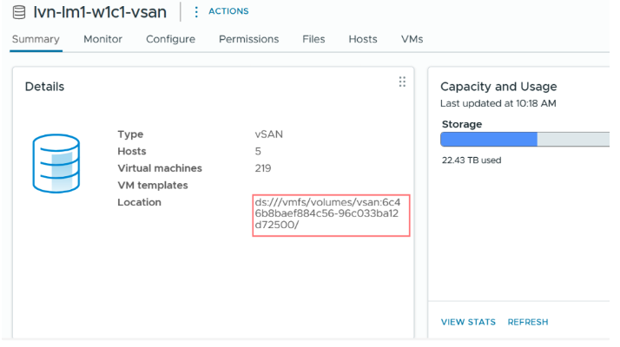620x347 pixels.
Task: Click the REFRESH link
Action: pos(528,322)
